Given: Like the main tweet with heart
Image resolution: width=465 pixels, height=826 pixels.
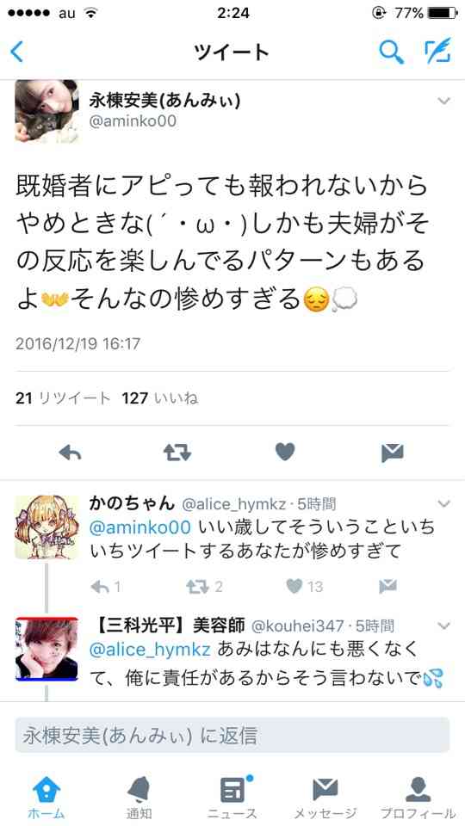Looking at the screenshot, I should 285,453.
